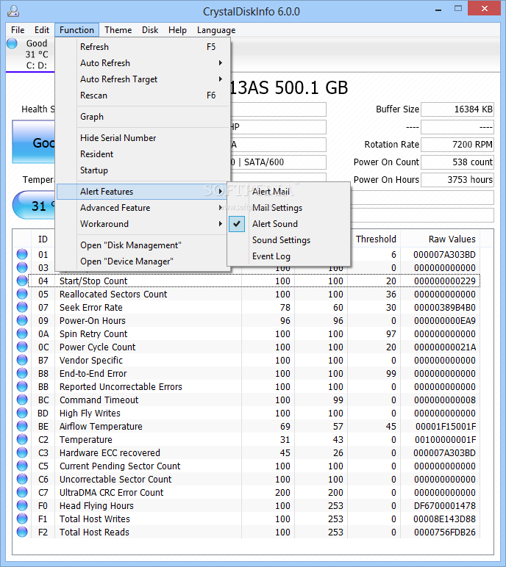Open Graph from the Function menu
The width and height of the screenshot is (506, 567).
pyautogui.click(x=143, y=117)
